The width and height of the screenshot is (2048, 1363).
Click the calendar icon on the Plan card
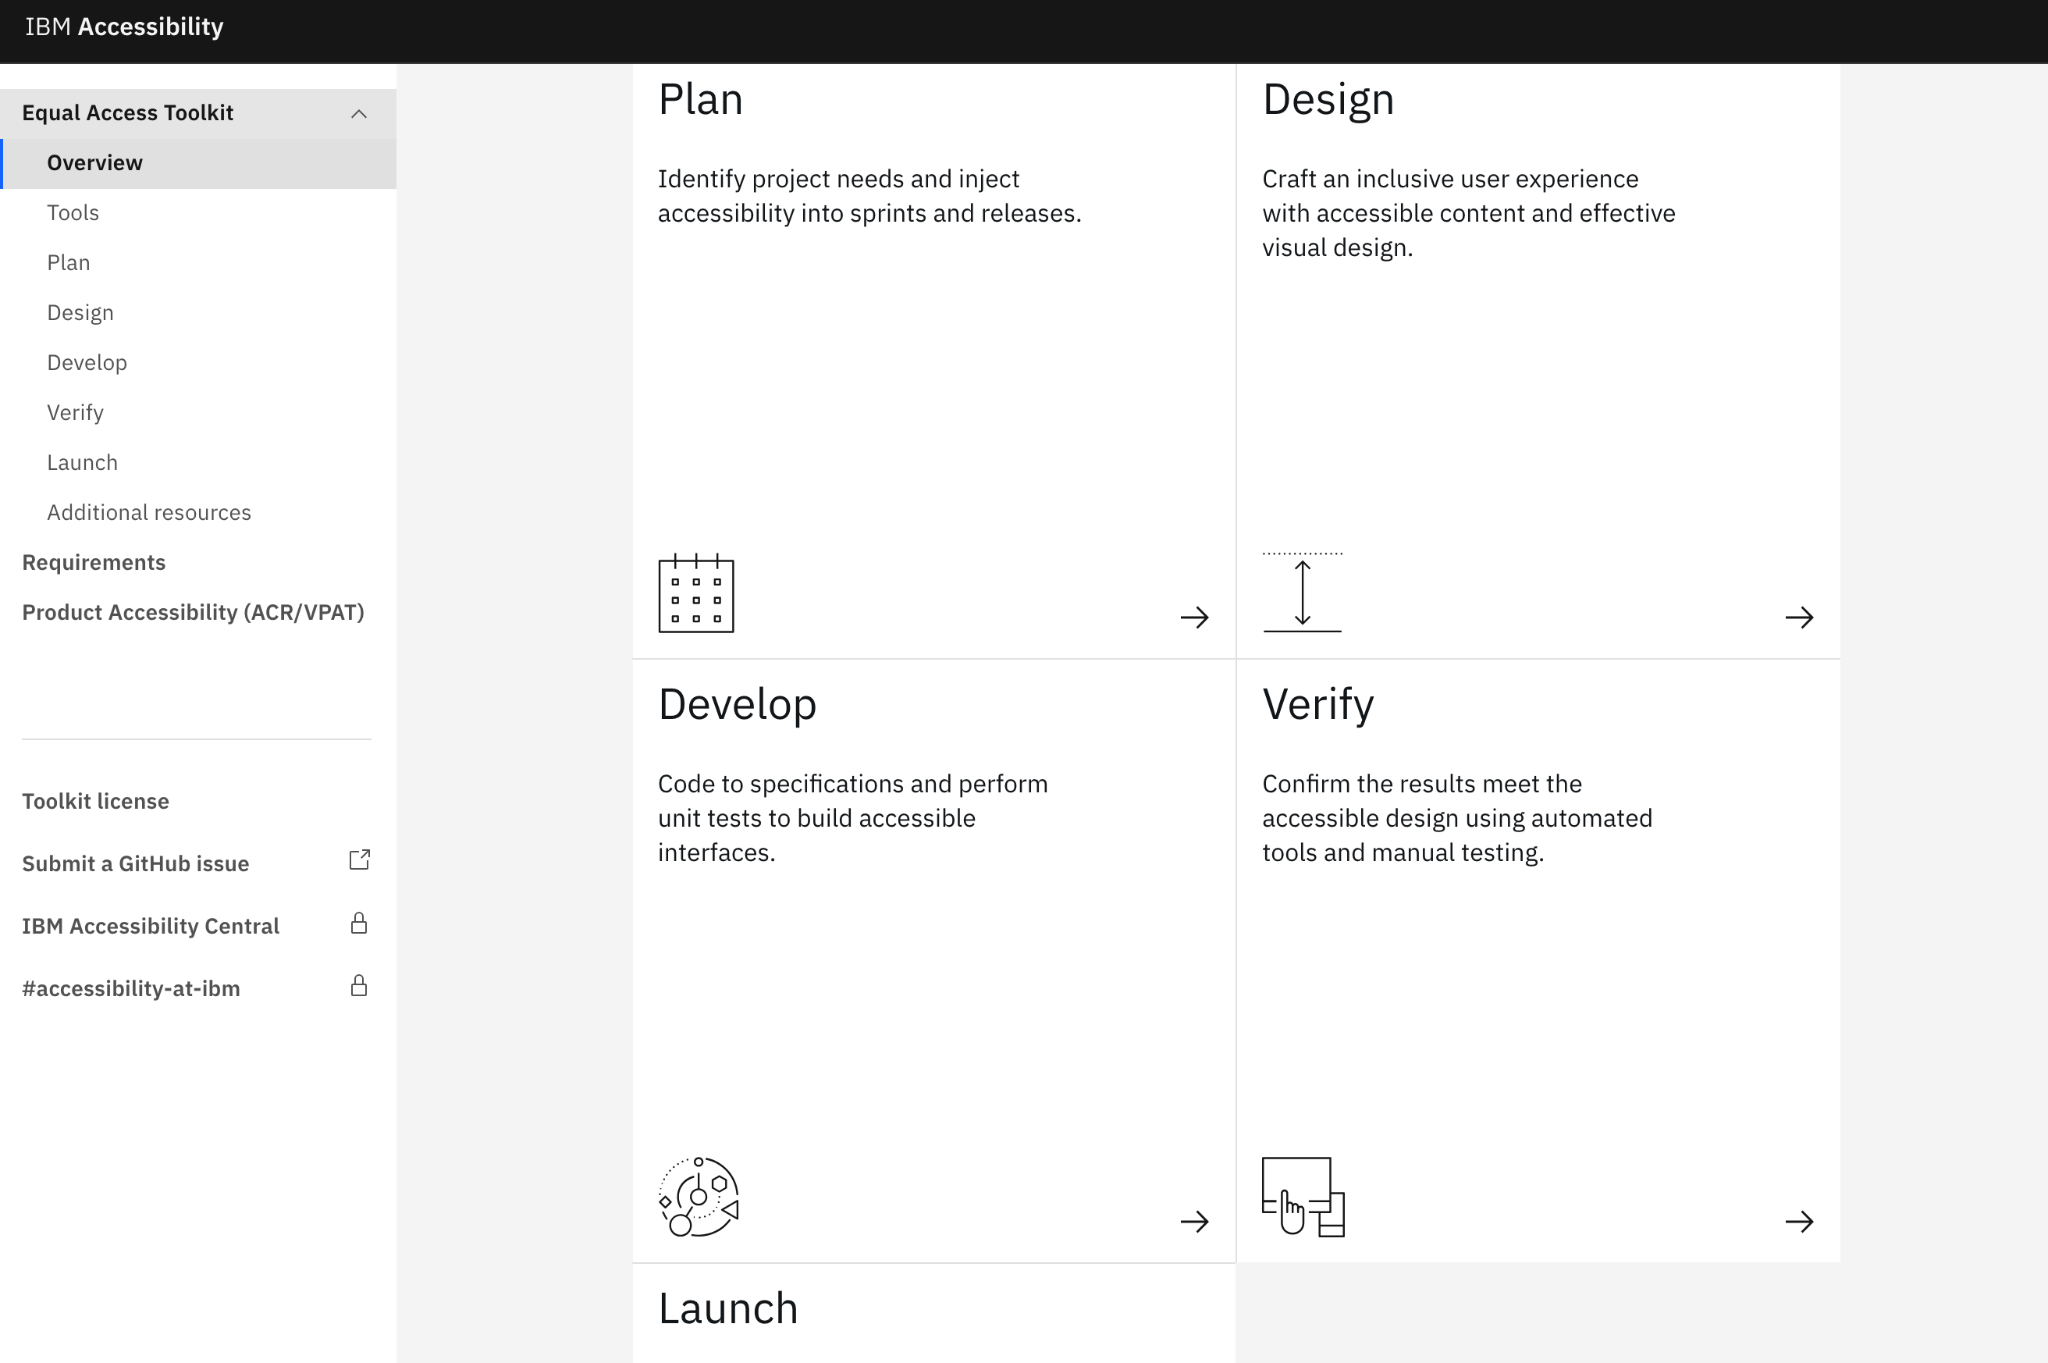[696, 593]
